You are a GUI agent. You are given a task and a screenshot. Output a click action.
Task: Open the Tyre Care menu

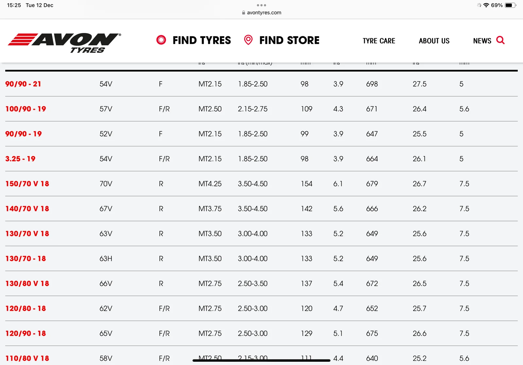[379, 41]
